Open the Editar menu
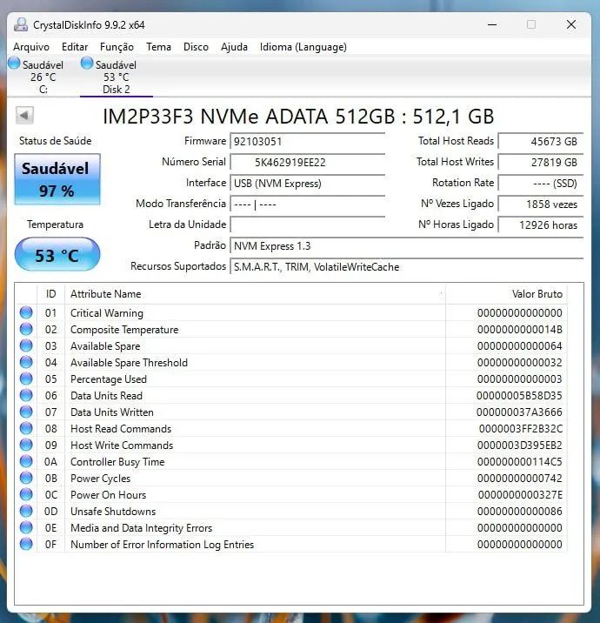Image resolution: width=600 pixels, height=623 pixels. tap(75, 47)
